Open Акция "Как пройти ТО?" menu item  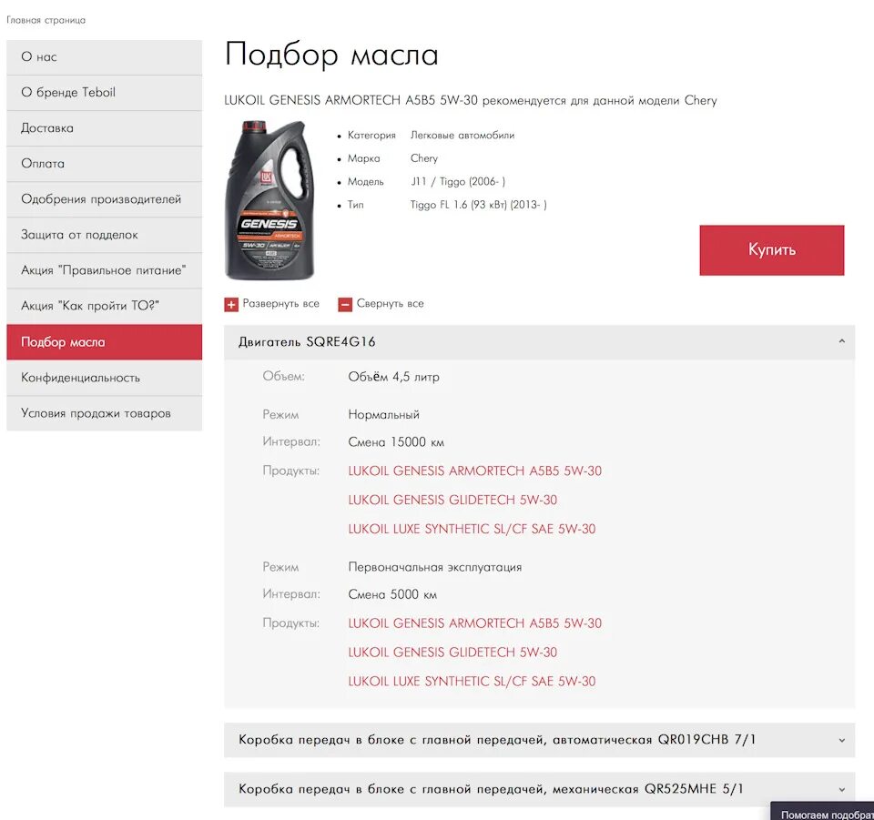[x=104, y=307]
